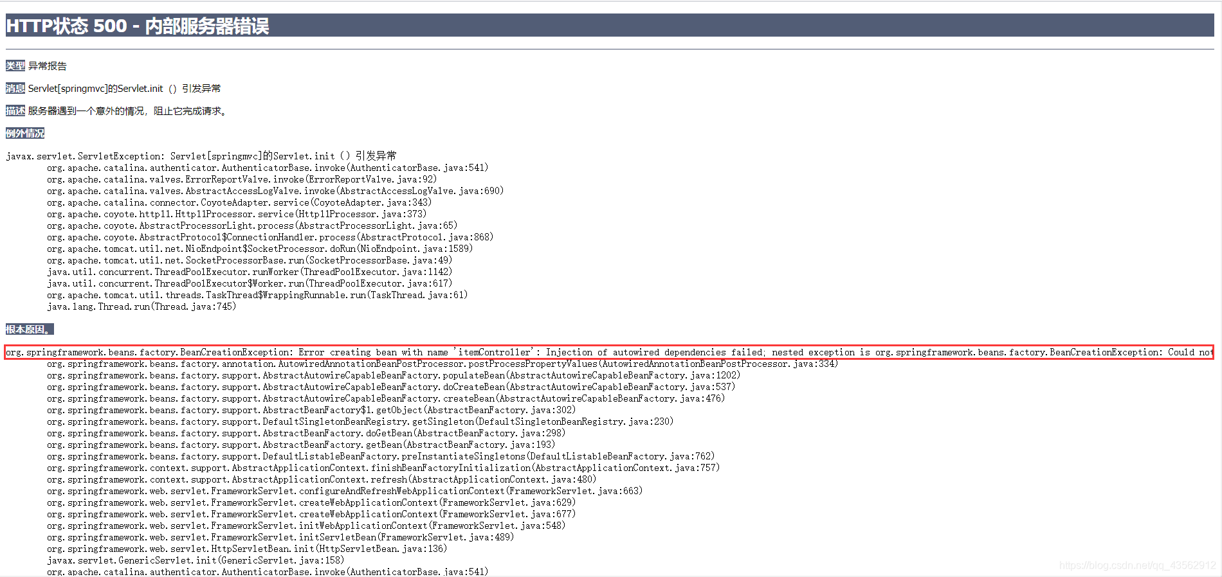Click the SocketProcessorBase.java:49 trace line
The height and width of the screenshot is (577, 1222).
(250, 260)
